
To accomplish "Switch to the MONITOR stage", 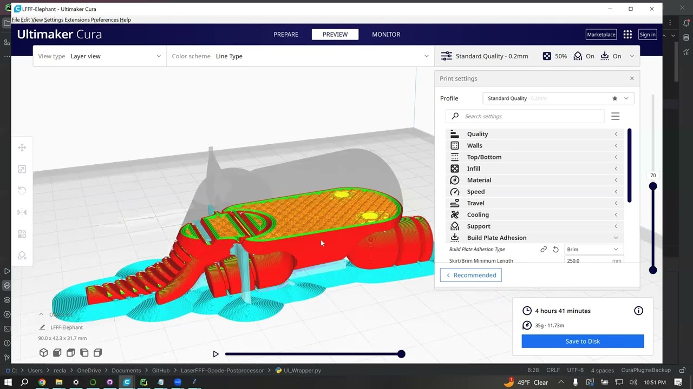I will point(386,35).
